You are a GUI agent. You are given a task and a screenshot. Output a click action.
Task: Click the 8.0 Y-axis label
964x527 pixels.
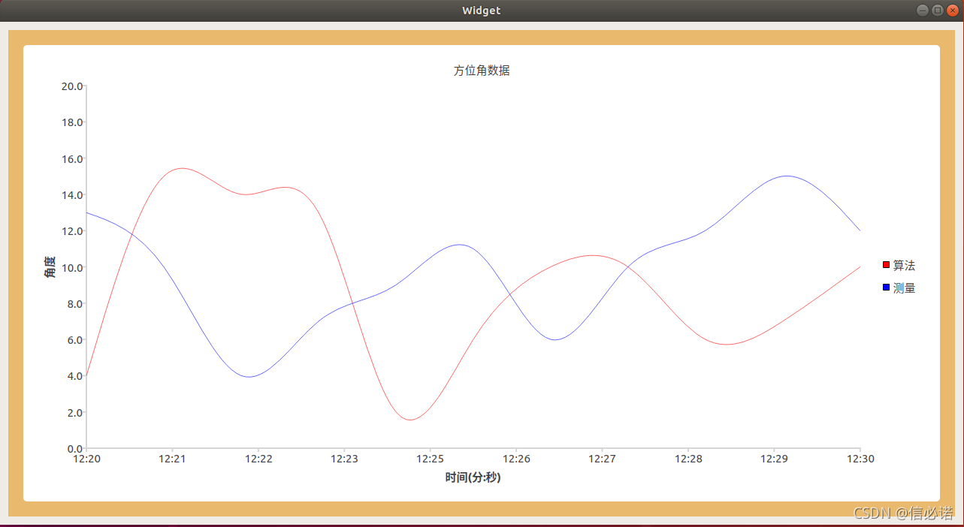74,303
